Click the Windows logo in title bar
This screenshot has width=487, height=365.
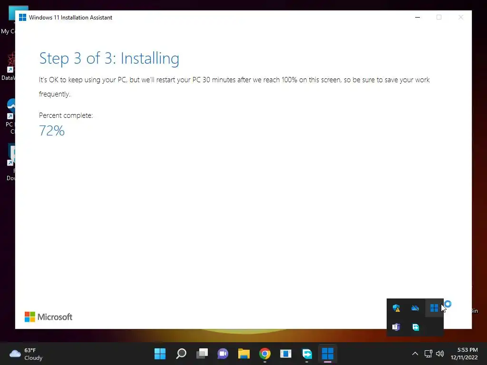coord(22,18)
